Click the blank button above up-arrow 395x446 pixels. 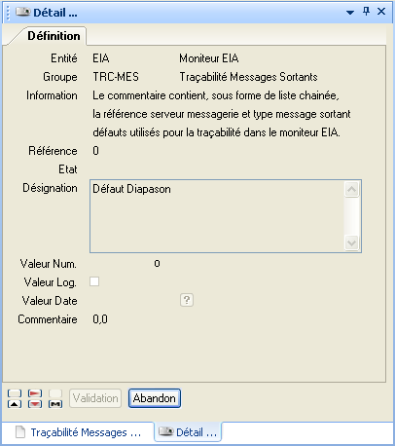click(15, 393)
